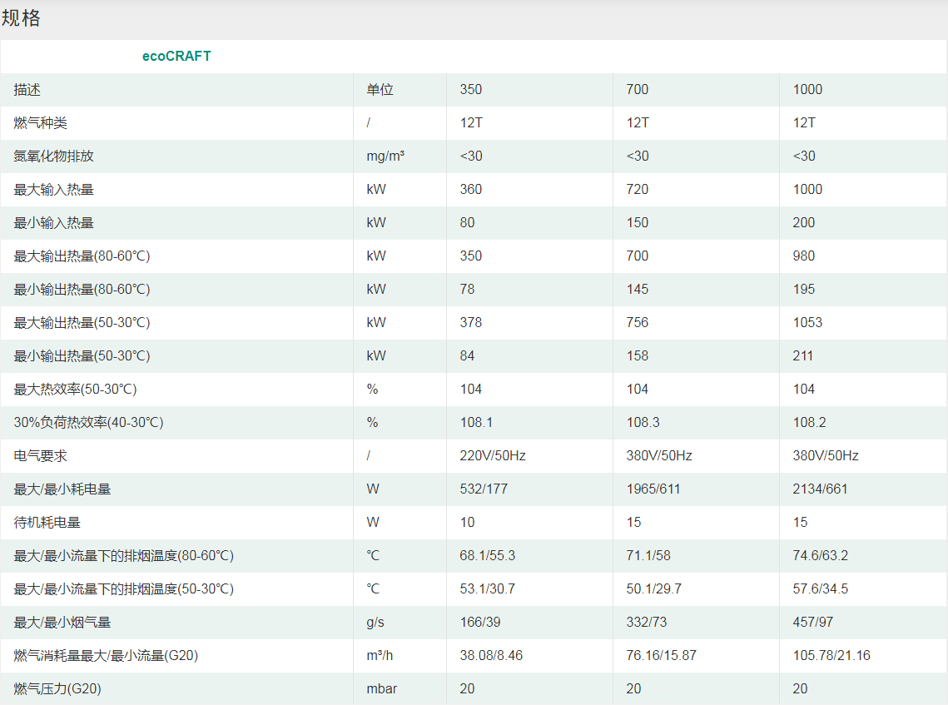
Task: Click the 燃气种类 row label
Action: click(x=41, y=123)
